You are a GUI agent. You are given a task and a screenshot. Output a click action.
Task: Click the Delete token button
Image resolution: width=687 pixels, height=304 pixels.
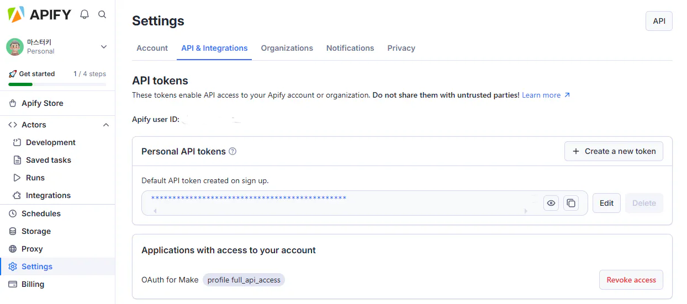point(644,203)
